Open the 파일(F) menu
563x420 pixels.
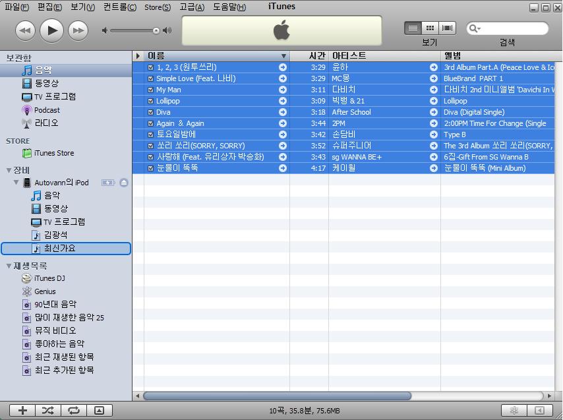tap(16, 7)
